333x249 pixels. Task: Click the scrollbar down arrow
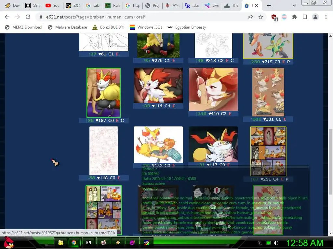click(x=331, y=233)
